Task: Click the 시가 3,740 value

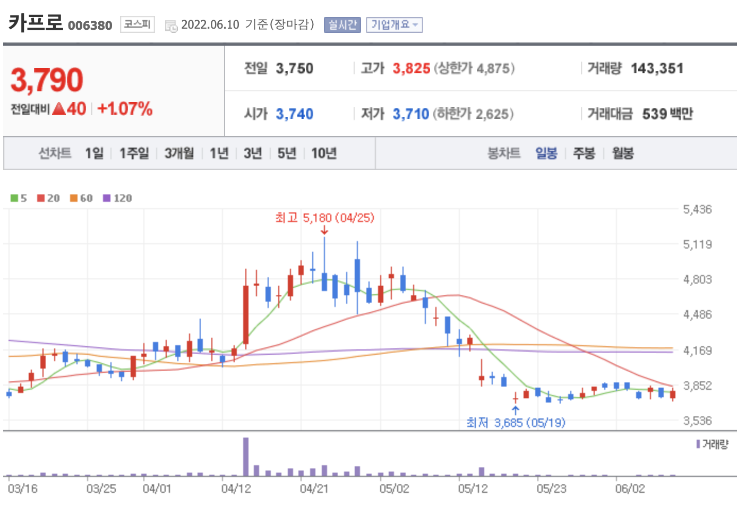Action: tap(295, 114)
